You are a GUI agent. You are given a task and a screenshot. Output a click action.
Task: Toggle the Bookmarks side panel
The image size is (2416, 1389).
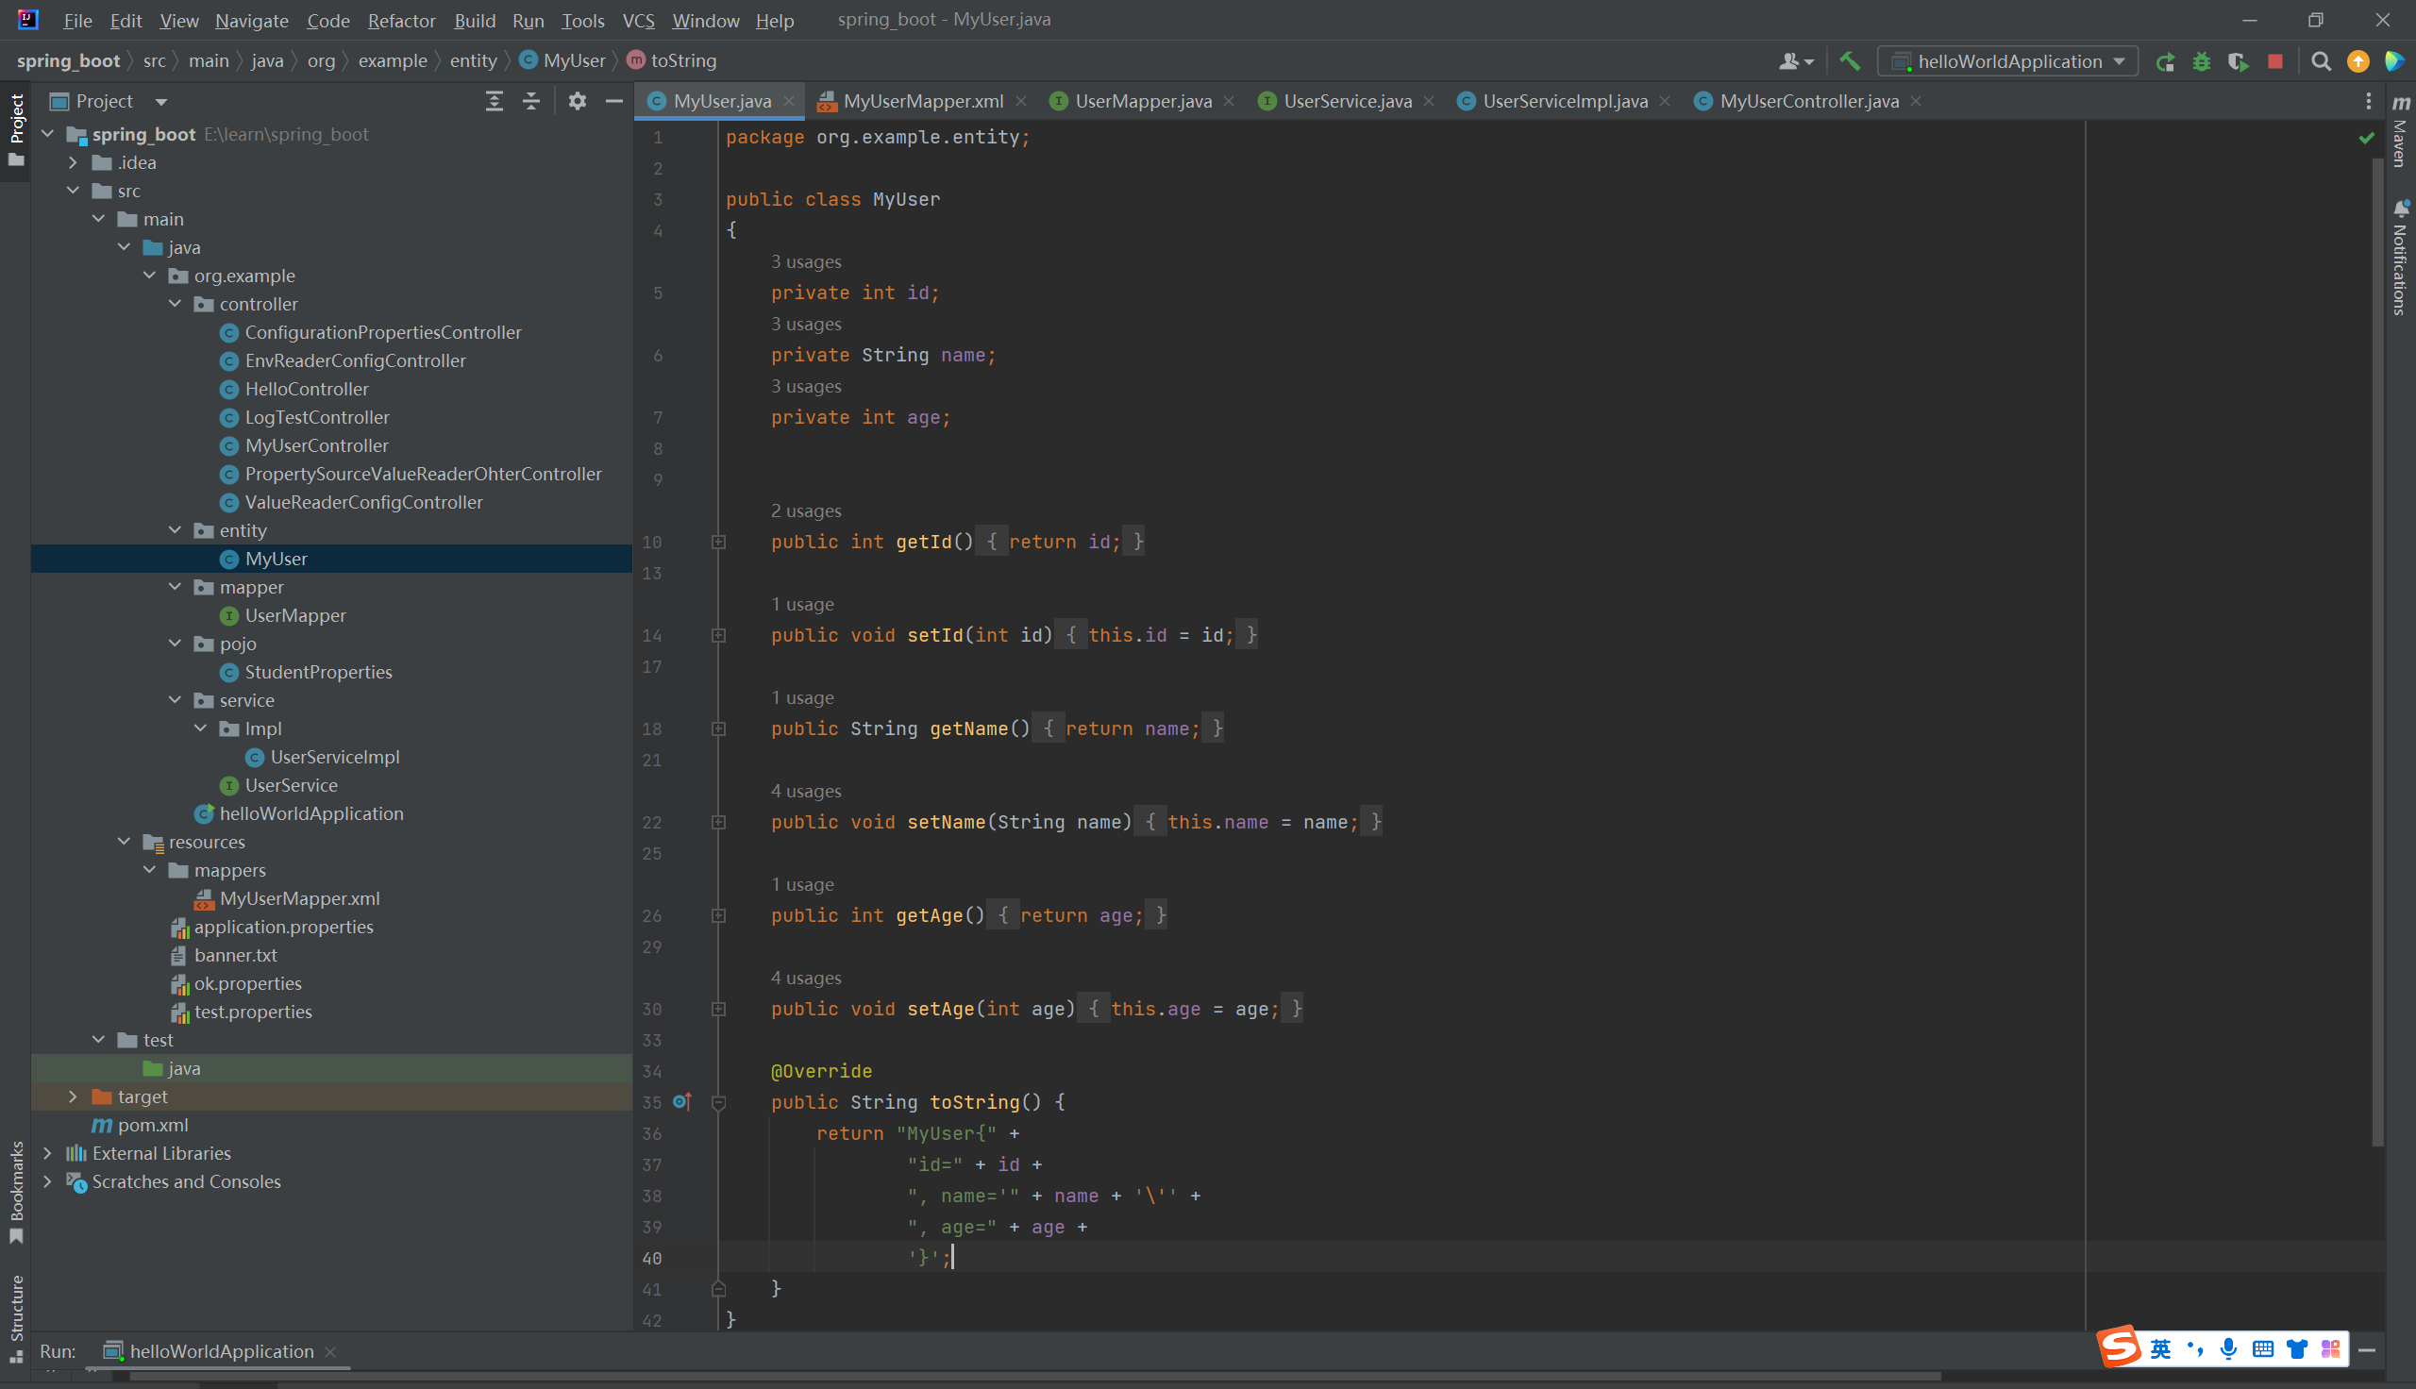tap(16, 1191)
